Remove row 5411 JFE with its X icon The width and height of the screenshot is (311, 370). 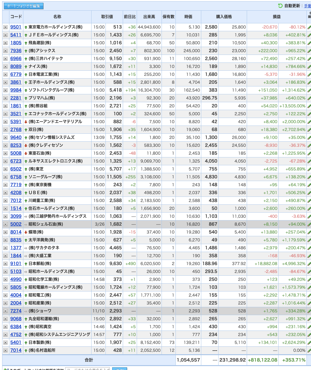(5, 35)
